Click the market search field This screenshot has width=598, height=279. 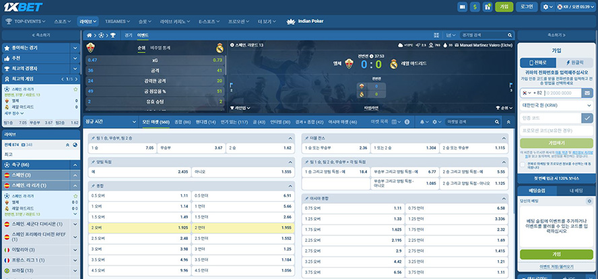[x=469, y=122]
